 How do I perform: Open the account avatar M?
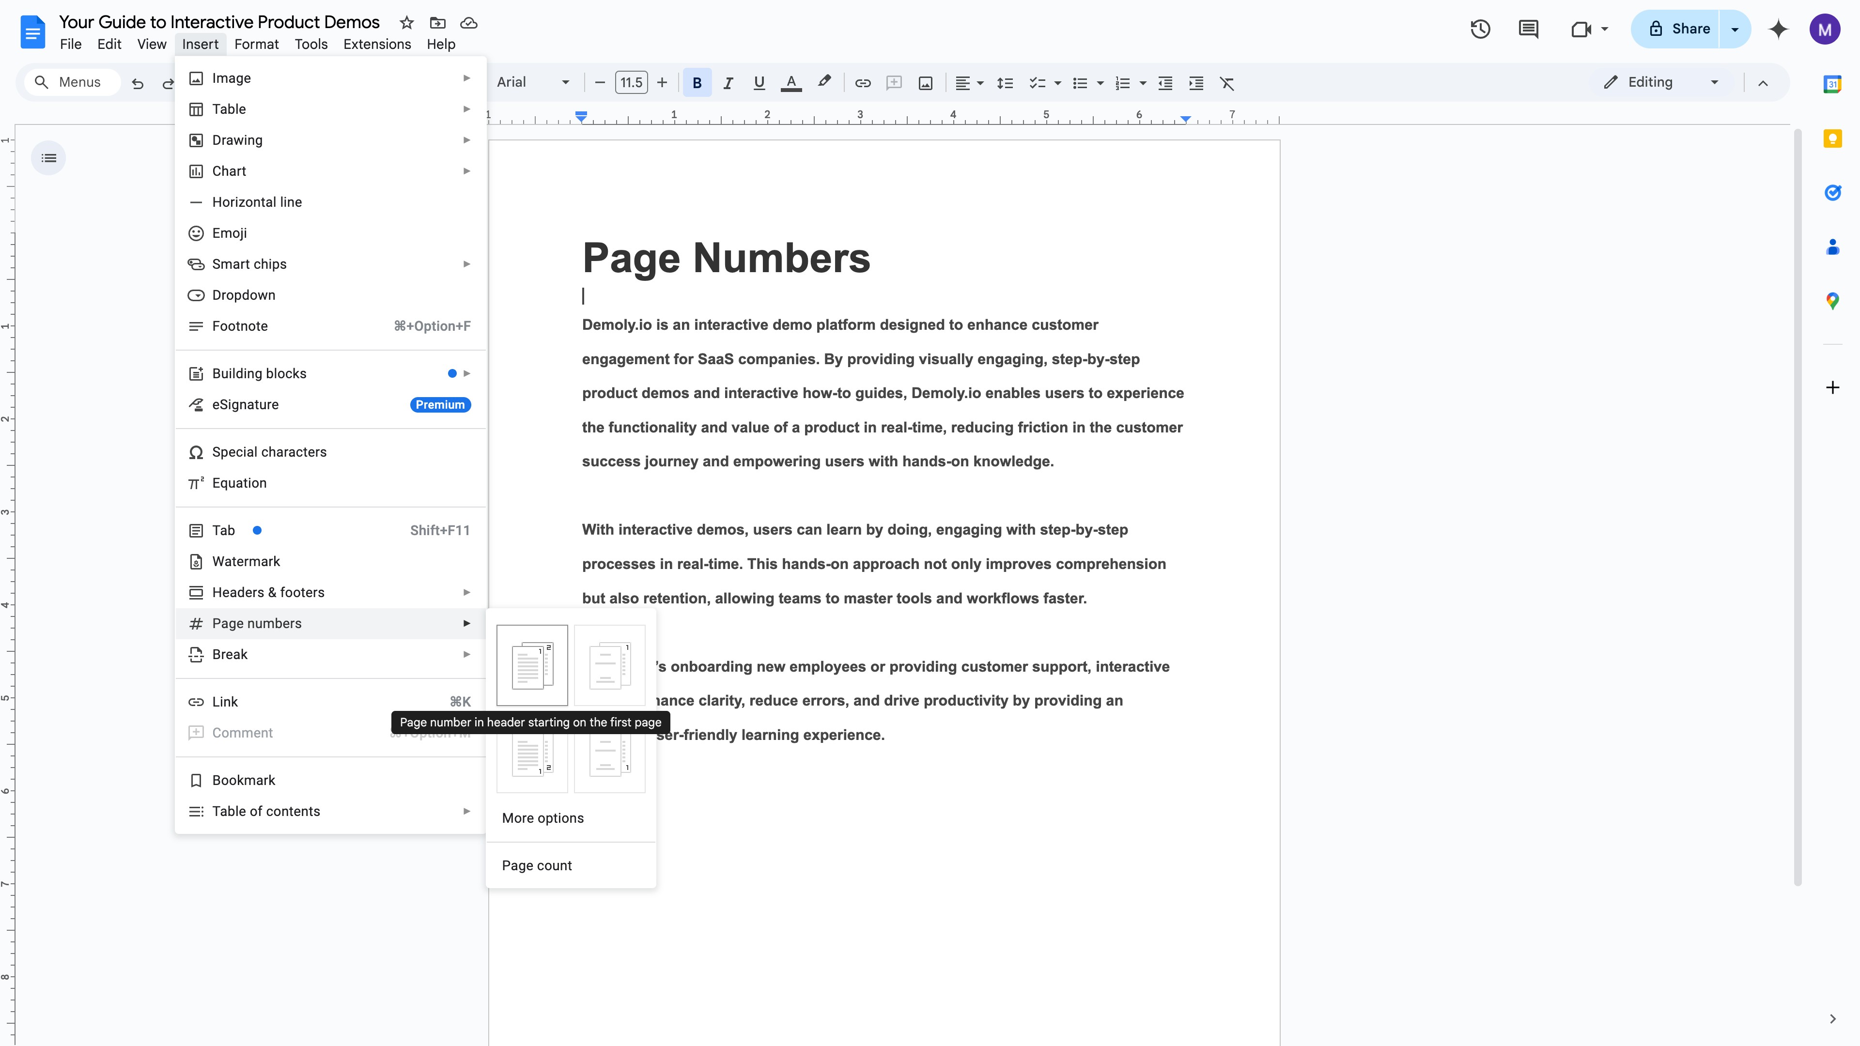click(1825, 29)
